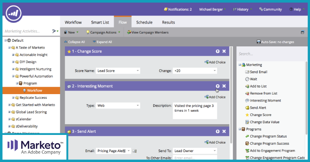Screen dimensions: 310x162
Task: Open the New dropdown
Action: pyautogui.click(x=71, y=32)
